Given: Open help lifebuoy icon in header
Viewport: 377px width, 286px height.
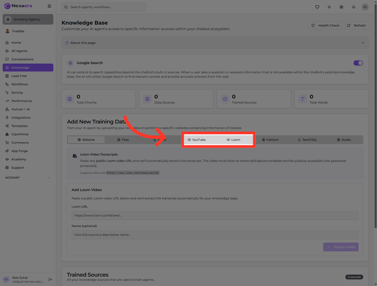Looking at the screenshot, I should click(x=341, y=7).
